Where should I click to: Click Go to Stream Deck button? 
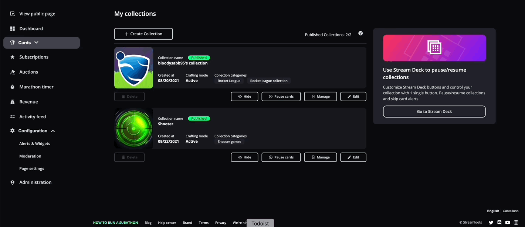pyautogui.click(x=434, y=112)
